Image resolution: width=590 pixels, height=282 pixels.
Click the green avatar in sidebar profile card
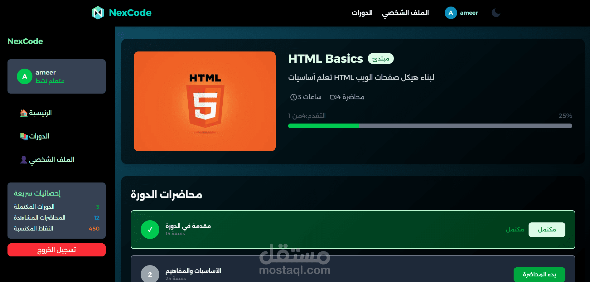click(x=25, y=76)
